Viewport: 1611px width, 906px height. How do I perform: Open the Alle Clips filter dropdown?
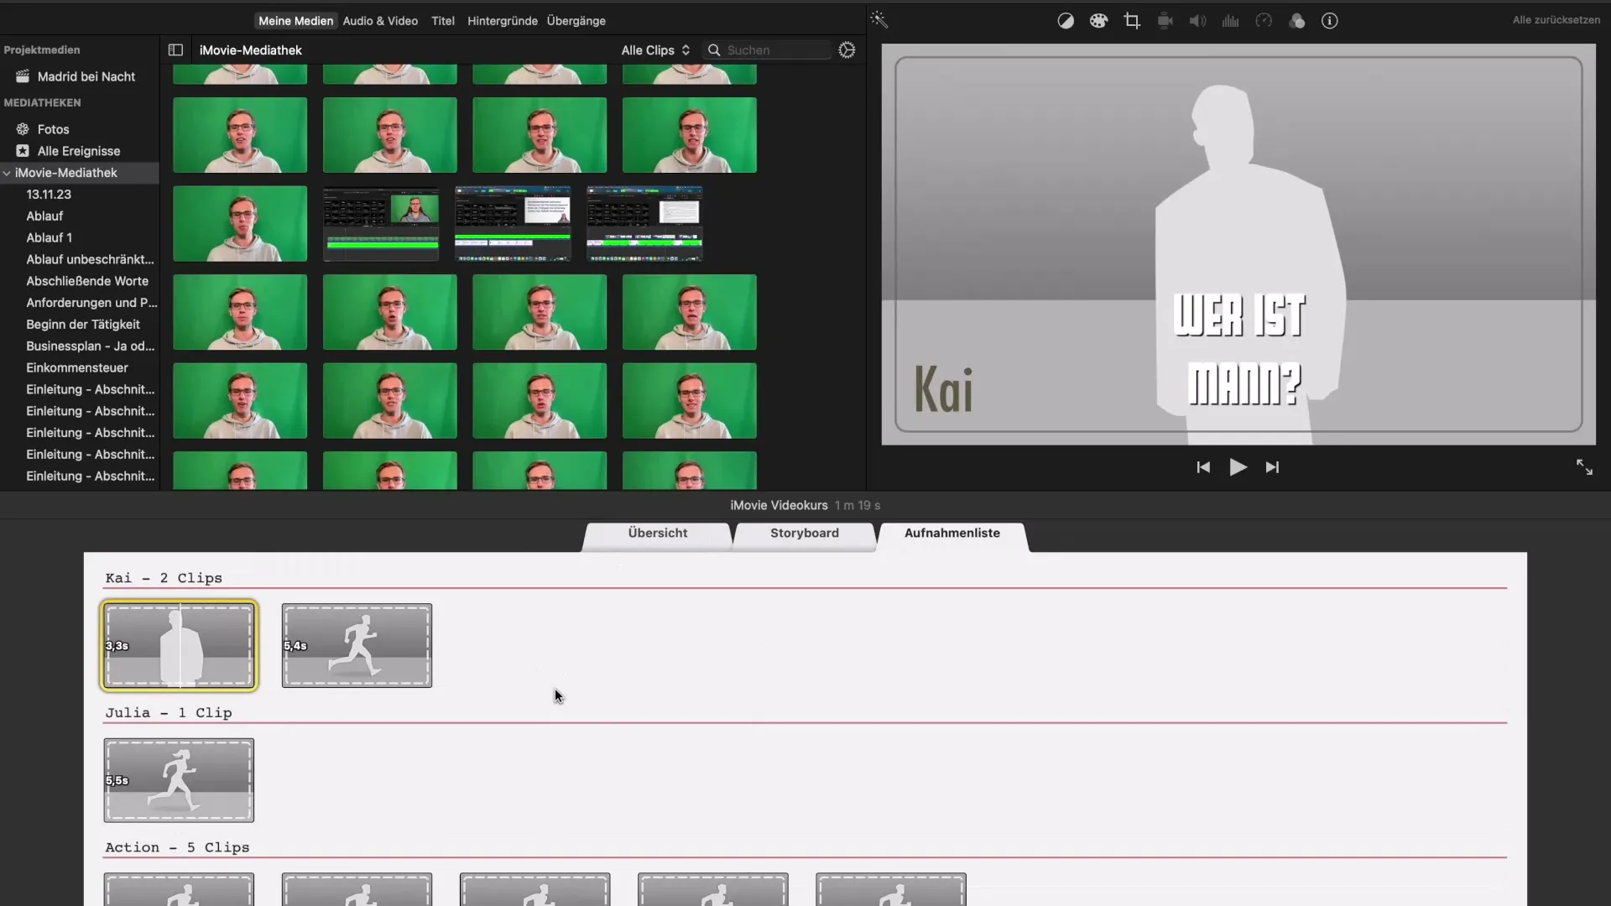pos(655,50)
